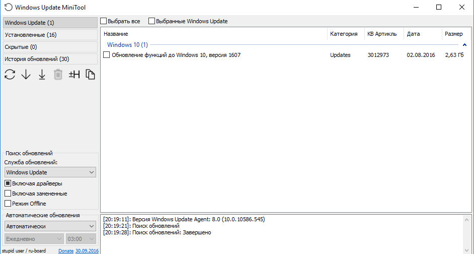This screenshot has height=254, width=474.
Task: Maximize the Windows Update MiniTool window
Action: [439, 7]
